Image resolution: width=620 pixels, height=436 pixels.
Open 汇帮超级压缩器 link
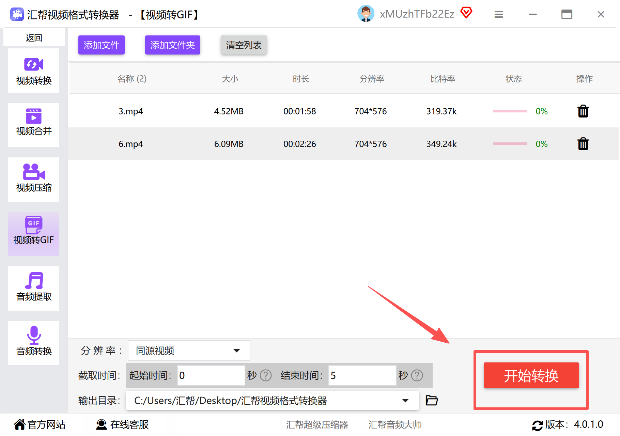(317, 425)
